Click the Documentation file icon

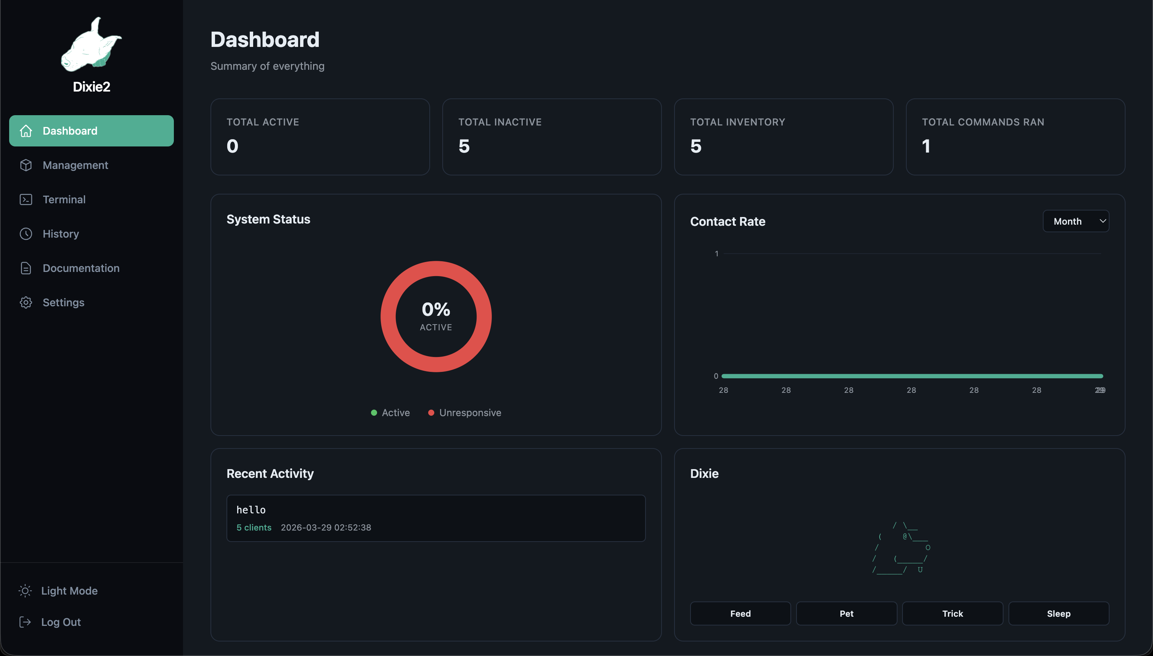click(26, 268)
